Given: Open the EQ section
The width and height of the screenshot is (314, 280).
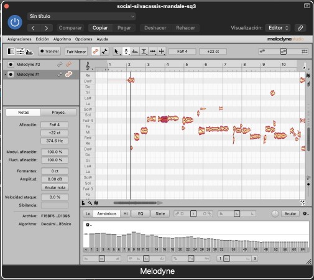Looking at the screenshot, I should pyautogui.click(x=141, y=213).
